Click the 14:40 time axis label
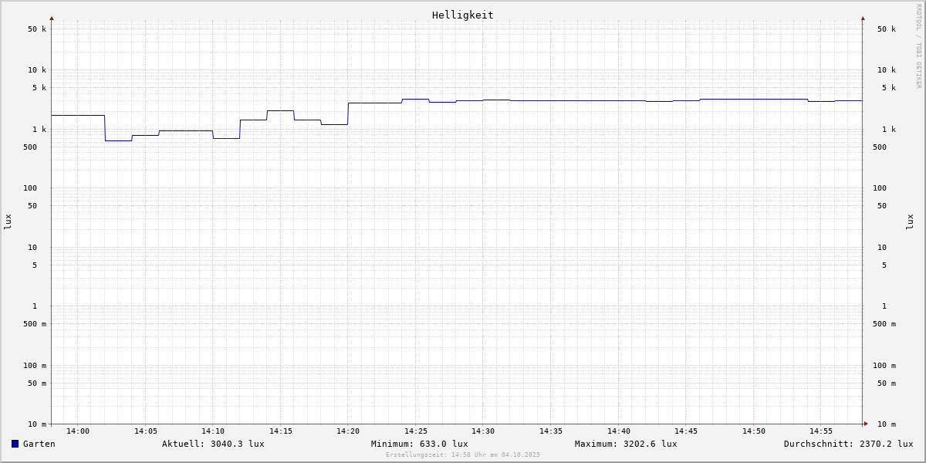926x463 pixels. tap(619, 431)
